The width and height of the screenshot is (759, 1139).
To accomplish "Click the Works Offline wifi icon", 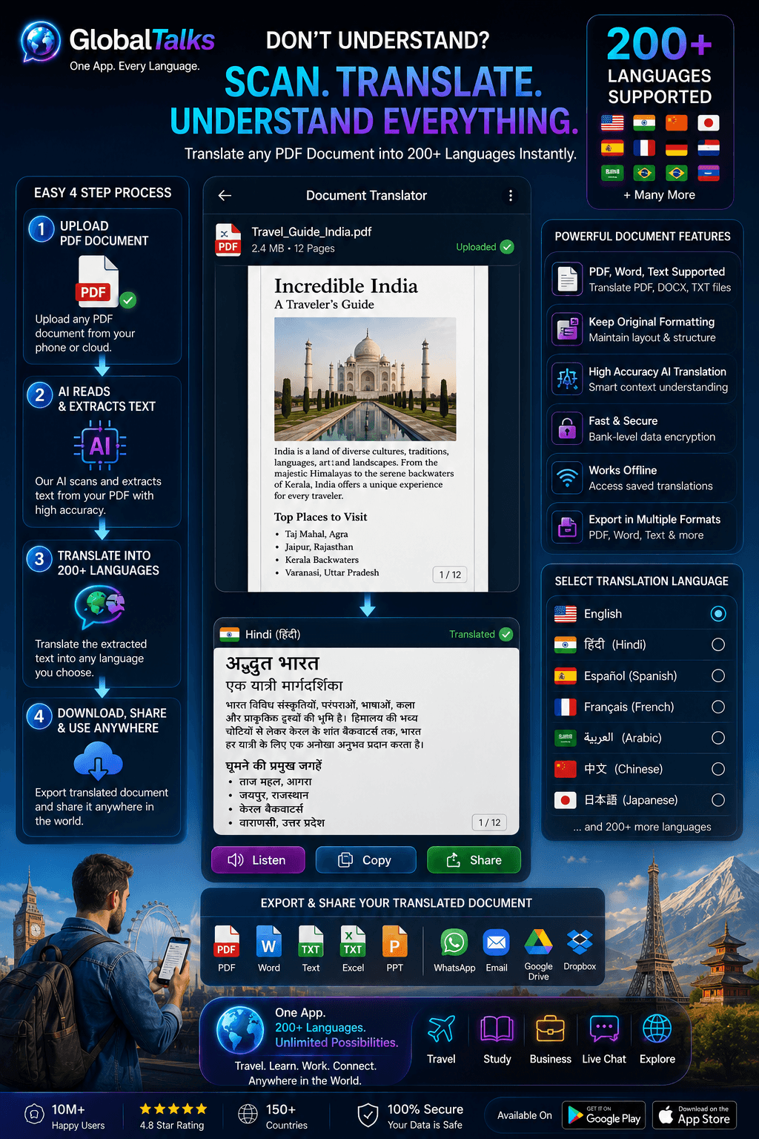I will point(568,478).
